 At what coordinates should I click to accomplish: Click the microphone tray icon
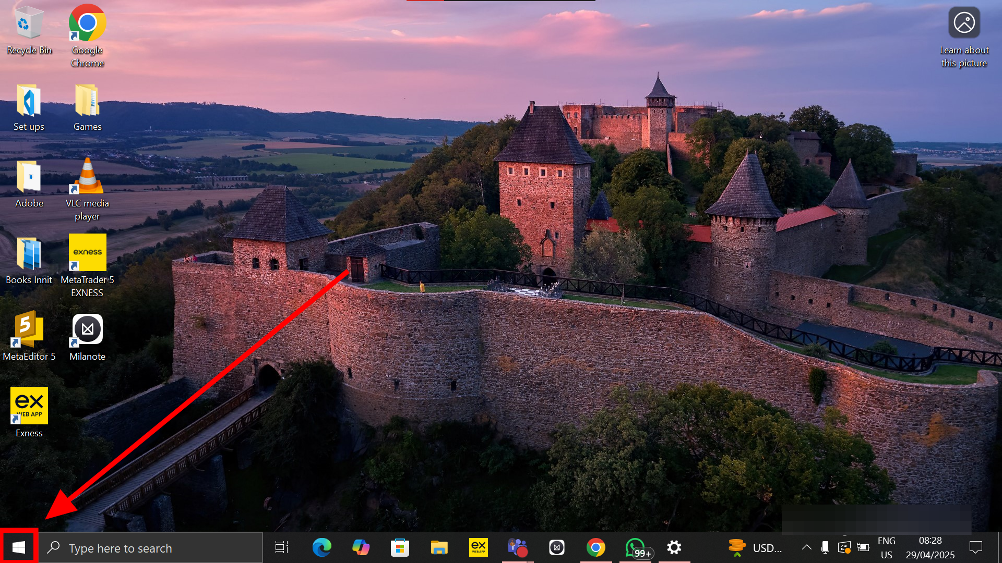point(825,547)
